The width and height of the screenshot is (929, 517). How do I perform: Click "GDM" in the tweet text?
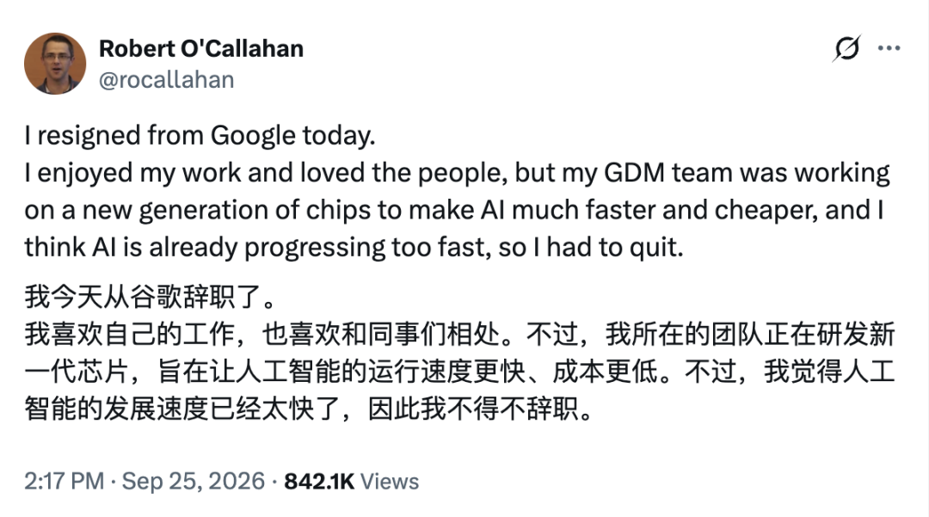634,173
